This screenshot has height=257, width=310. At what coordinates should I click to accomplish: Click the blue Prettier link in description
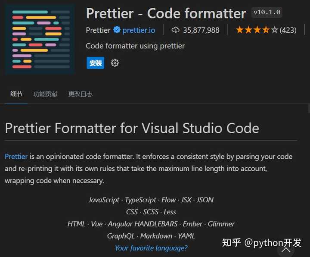pyautogui.click(x=16, y=157)
